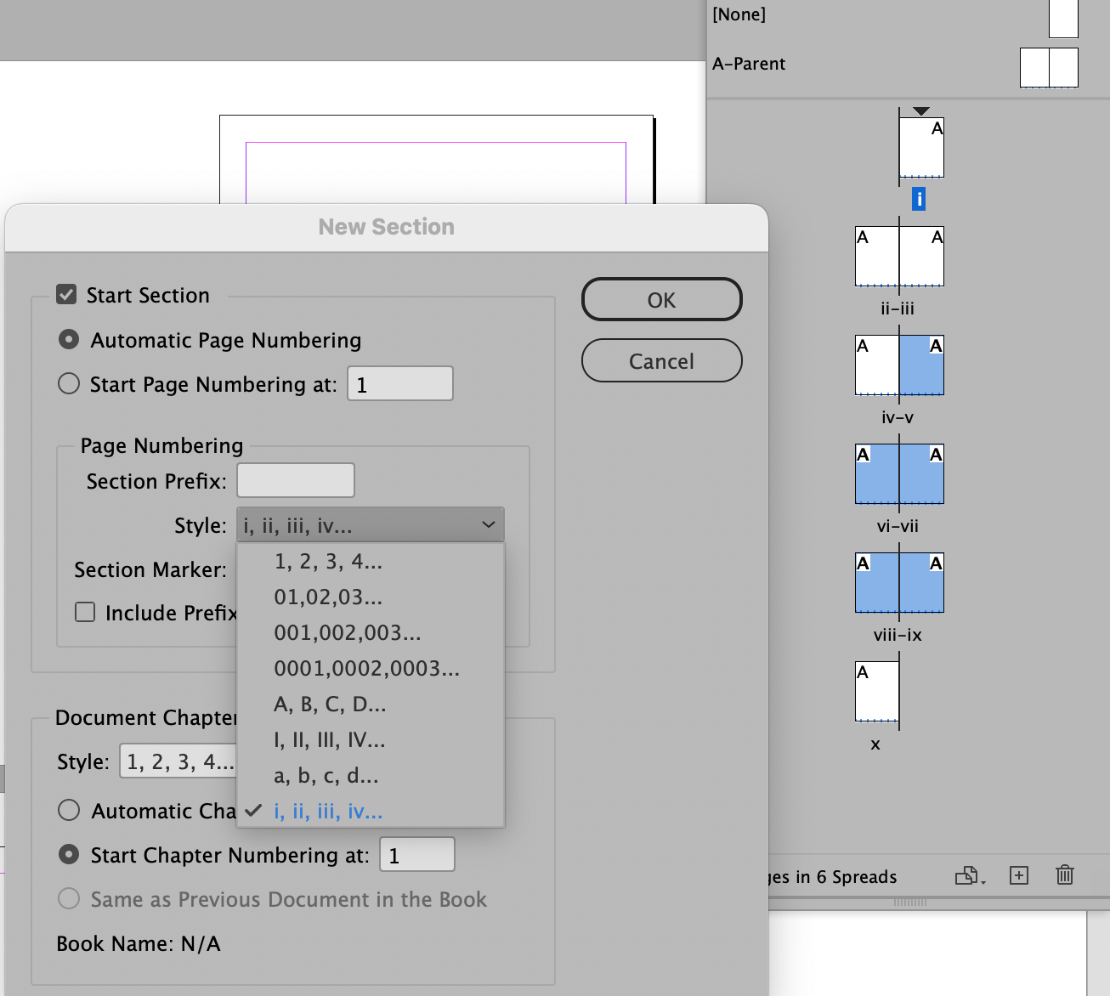Select the [None] parent page thumbnail
This screenshot has width=1110, height=996.
(1063, 19)
